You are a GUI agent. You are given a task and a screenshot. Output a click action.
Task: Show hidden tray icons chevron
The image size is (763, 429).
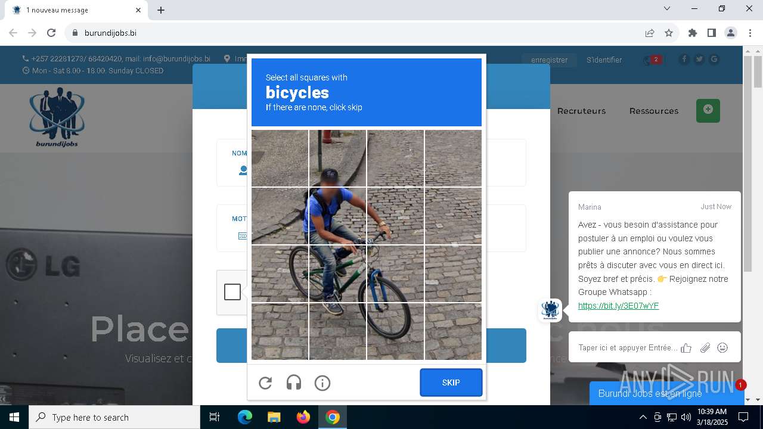[x=643, y=417]
